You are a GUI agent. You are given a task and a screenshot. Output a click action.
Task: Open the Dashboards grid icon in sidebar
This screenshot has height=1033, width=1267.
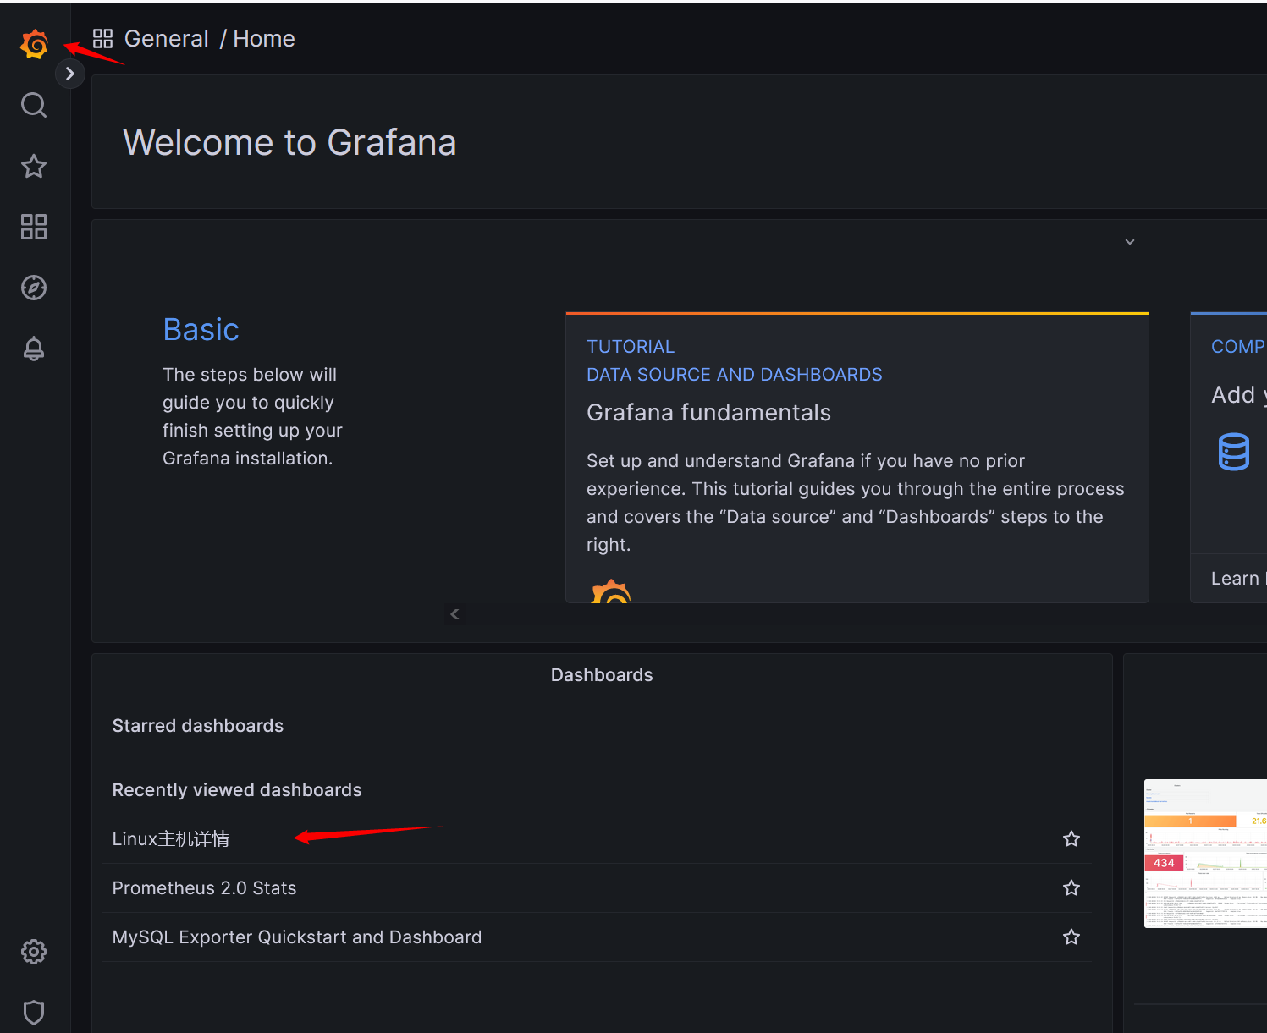[x=34, y=227]
